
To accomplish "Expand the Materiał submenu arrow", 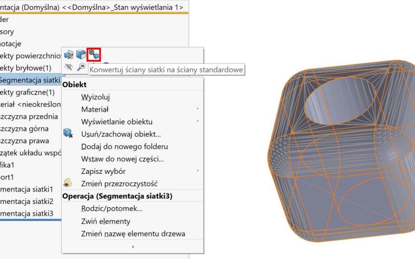I will pyautogui.click(x=198, y=109).
